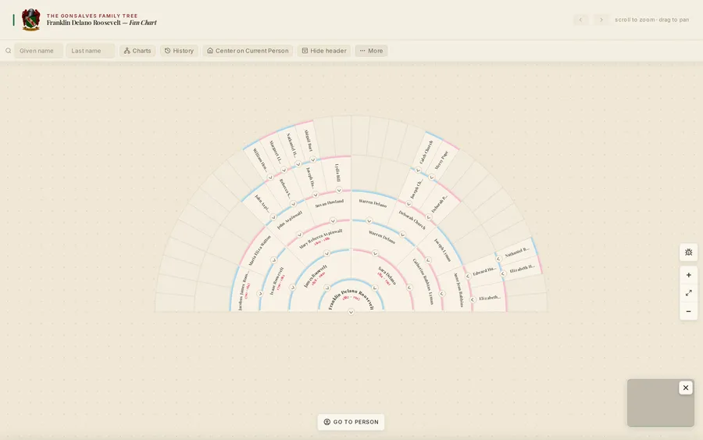Expand the Lydia Bill chevron
The height and width of the screenshot is (440, 703).
point(339,190)
